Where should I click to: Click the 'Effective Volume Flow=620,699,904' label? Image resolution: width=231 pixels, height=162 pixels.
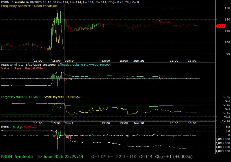[x=85, y=65]
